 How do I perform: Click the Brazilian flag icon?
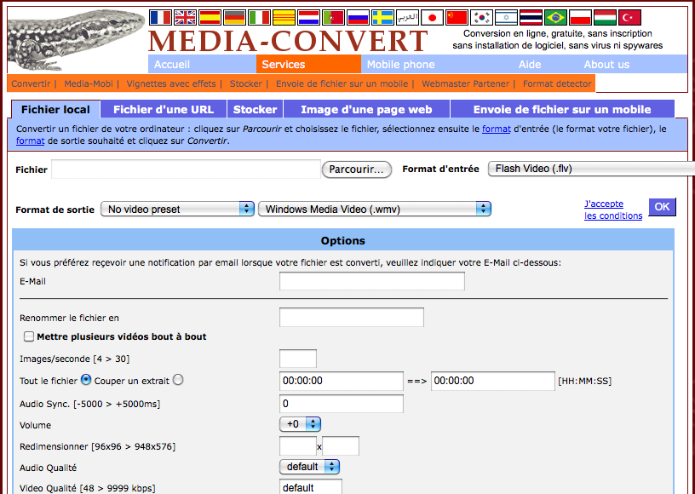coord(555,17)
